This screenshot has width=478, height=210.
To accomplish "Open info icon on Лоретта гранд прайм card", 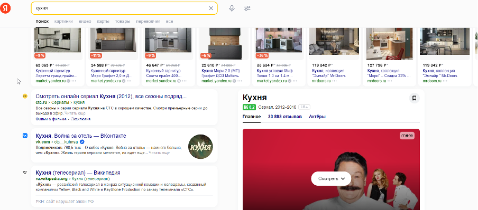I will pos(68,81).
